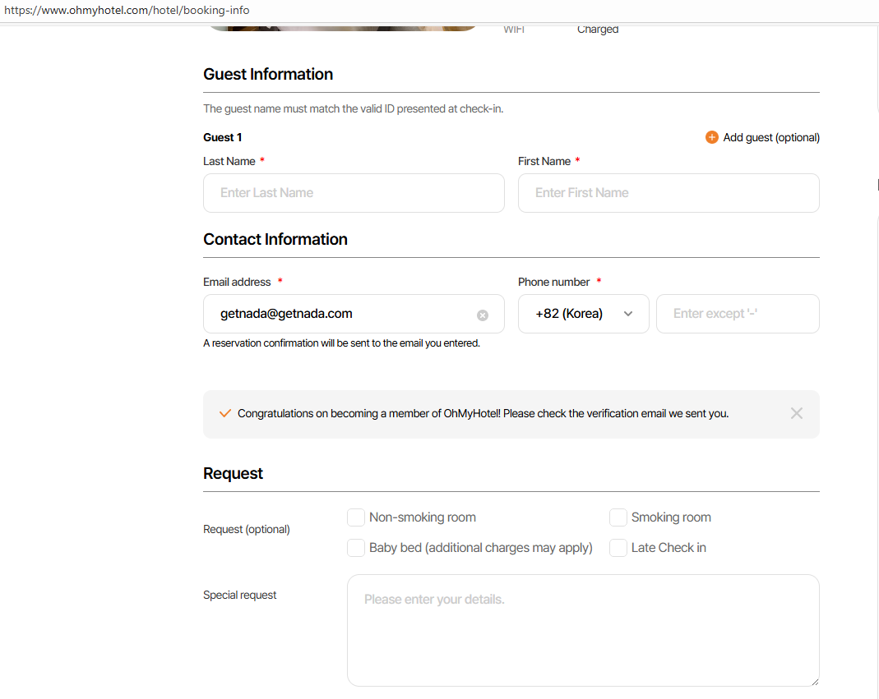Grab the resize handle of the Special request box
Screen dimensions: 879x699
(814, 681)
